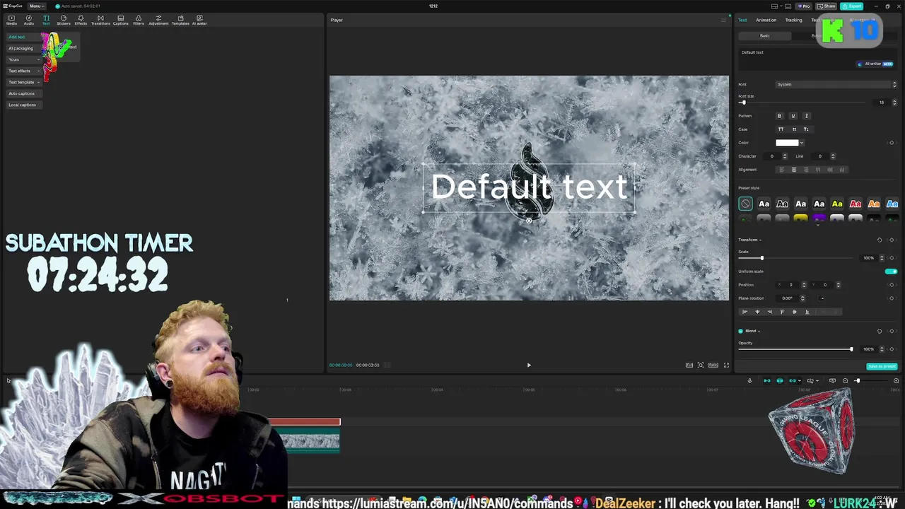The image size is (905, 509).
Task: Apply underline pattern to text
Action: pos(793,116)
